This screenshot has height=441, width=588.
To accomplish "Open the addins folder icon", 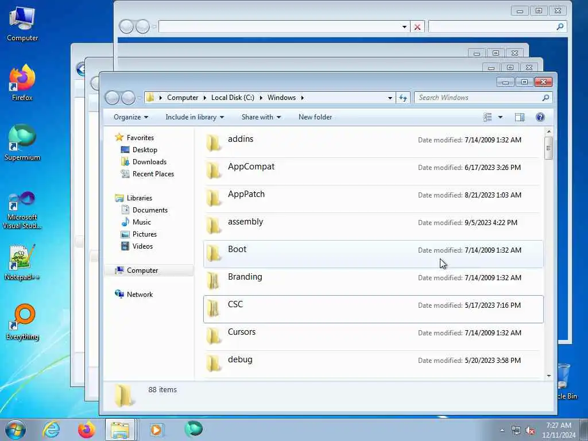I will click(214, 143).
